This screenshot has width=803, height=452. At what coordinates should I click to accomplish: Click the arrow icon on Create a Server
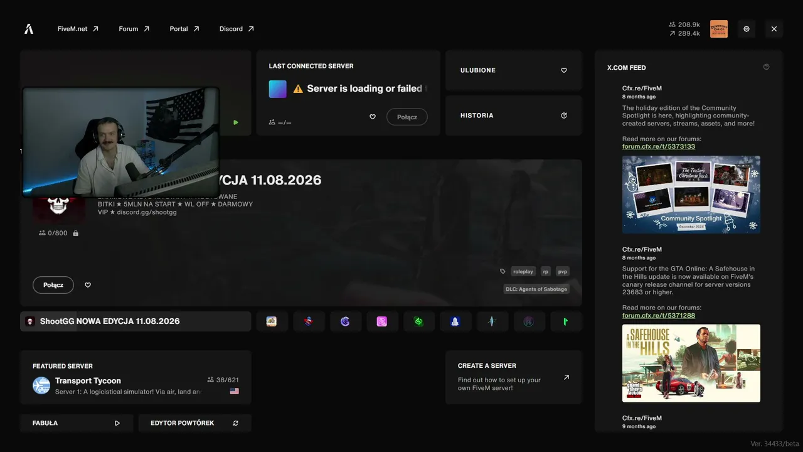[566, 377]
